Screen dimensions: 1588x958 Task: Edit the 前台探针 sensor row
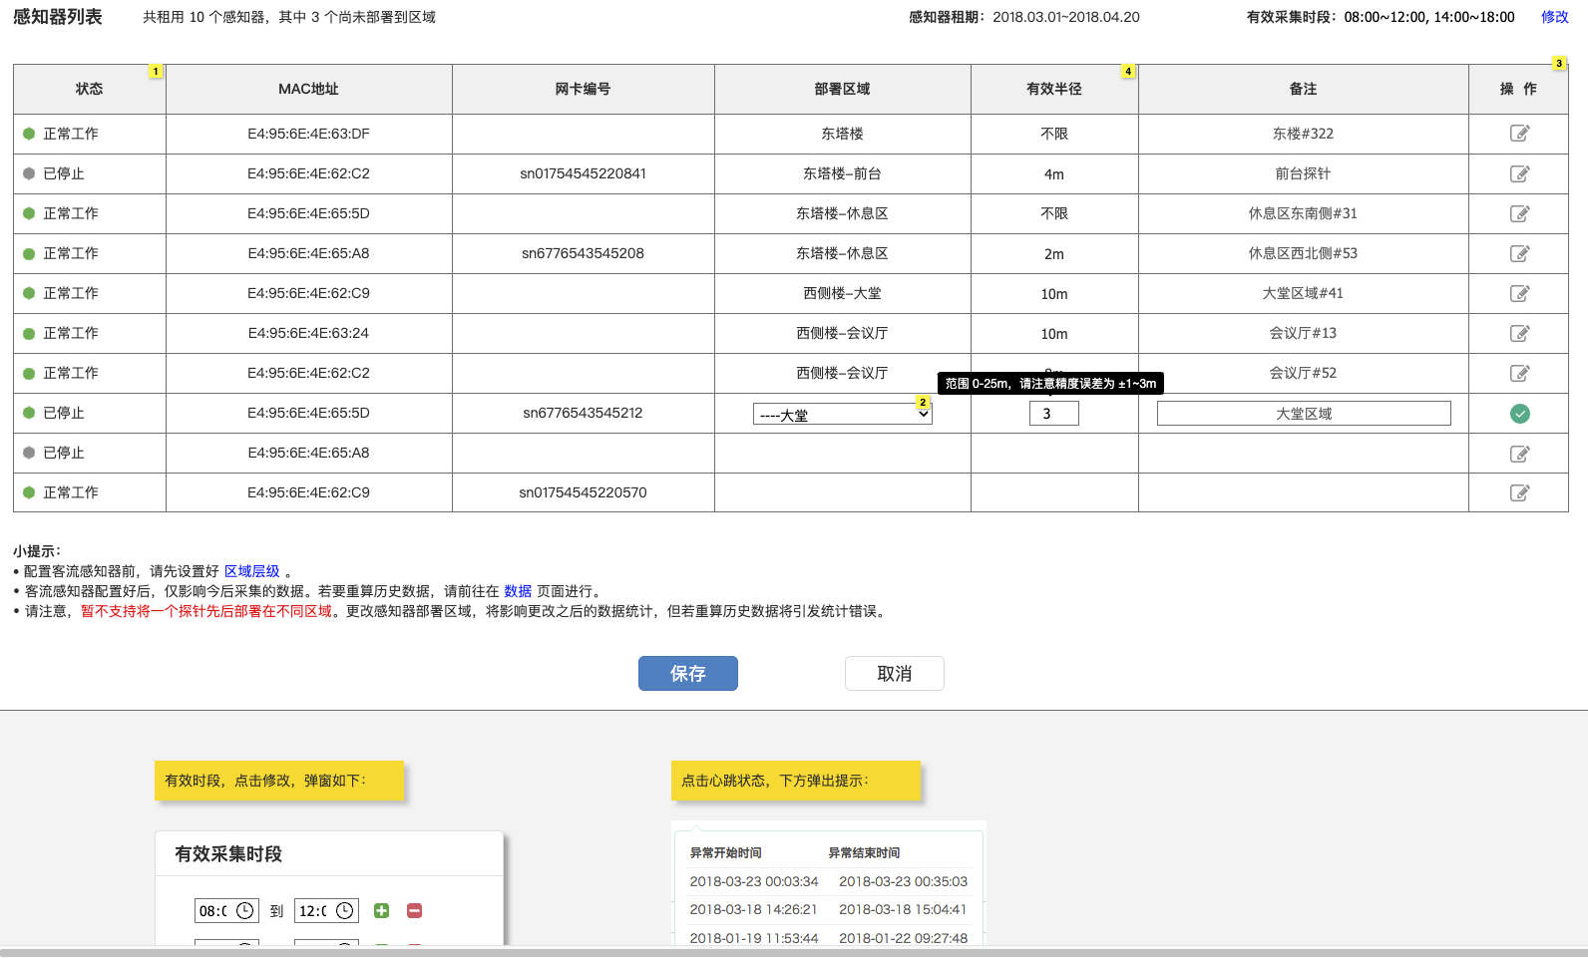(1519, 173)
